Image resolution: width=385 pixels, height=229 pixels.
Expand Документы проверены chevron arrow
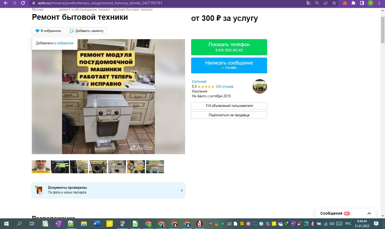tap(182, 190)
